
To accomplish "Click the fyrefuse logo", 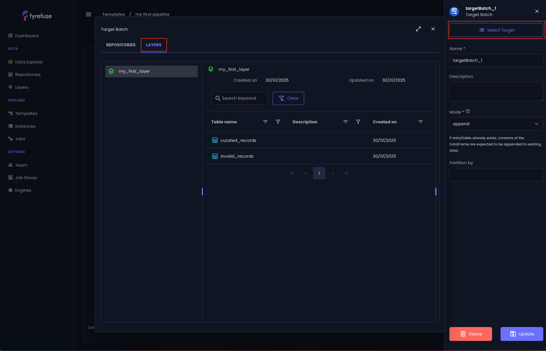I will (x=37, y=16).
